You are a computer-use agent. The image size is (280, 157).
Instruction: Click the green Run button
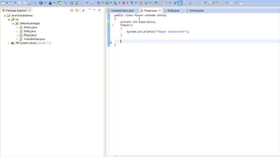pos(107,3)
